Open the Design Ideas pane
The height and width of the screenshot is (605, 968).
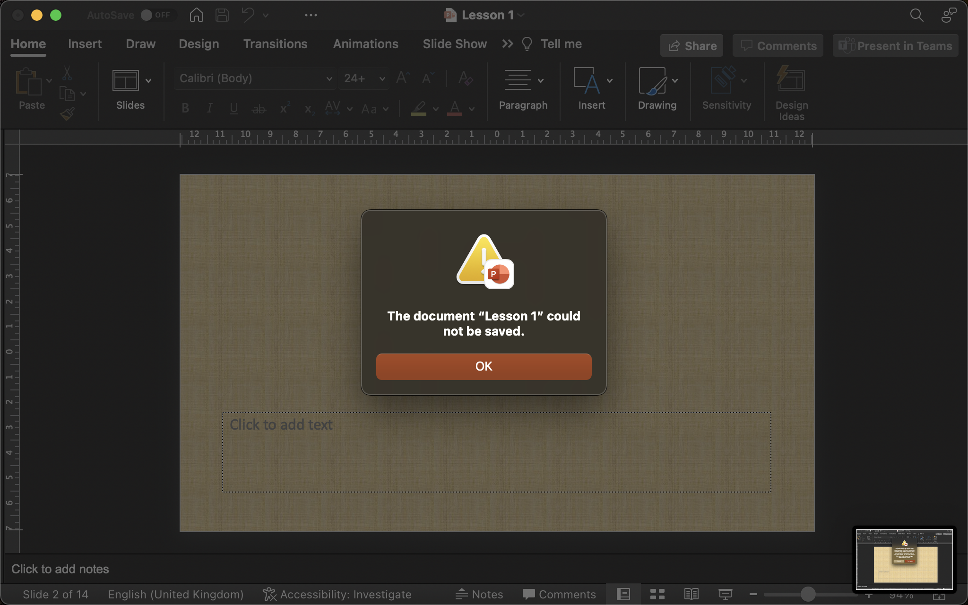[x=791, y=93]
